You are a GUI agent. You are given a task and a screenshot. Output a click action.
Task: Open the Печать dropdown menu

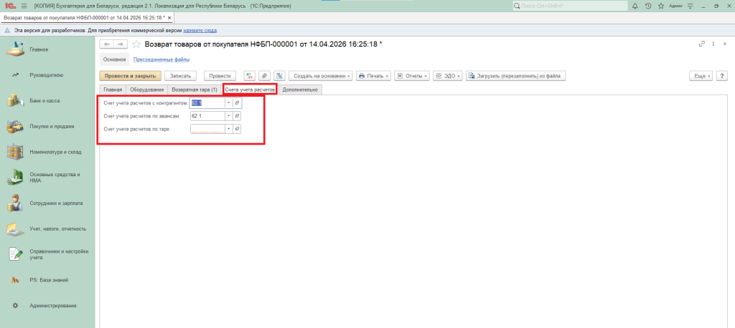(373, 75)
